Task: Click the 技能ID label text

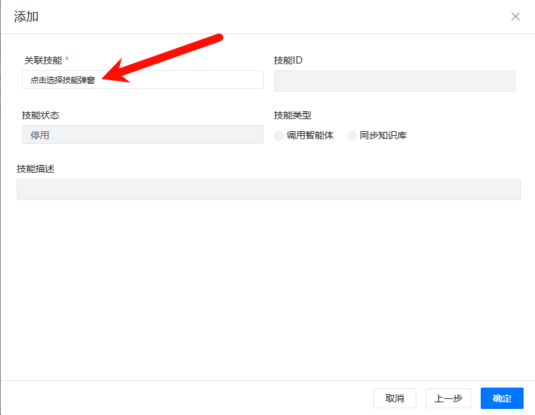Action: tap(288, 60)
